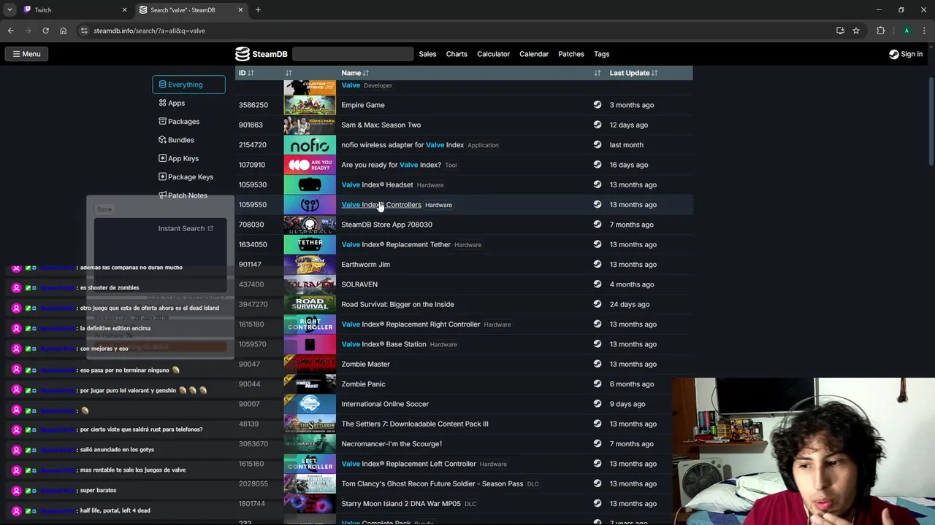The height and width of the screenshot is (525, 935).
Task: Bookmark this page with star icon
Action: click(855, 31)
